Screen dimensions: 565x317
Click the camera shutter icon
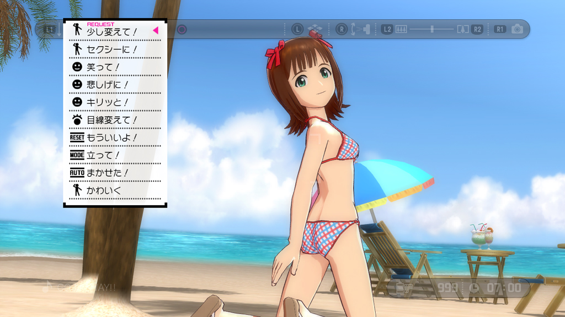(x=517, y=29)
